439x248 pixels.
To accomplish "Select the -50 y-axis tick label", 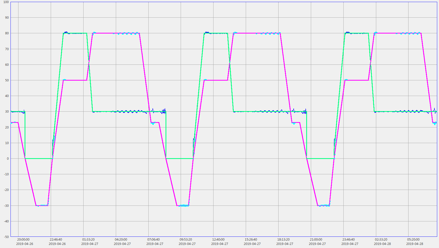I will coord(6,237).
